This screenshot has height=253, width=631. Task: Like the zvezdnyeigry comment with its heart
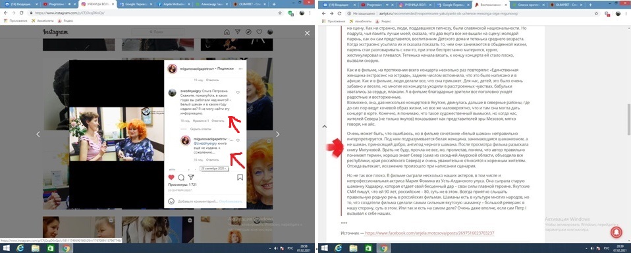pos(238,92)
